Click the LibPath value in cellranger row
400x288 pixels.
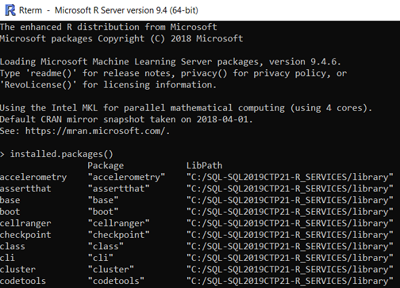tap(289, 223)
